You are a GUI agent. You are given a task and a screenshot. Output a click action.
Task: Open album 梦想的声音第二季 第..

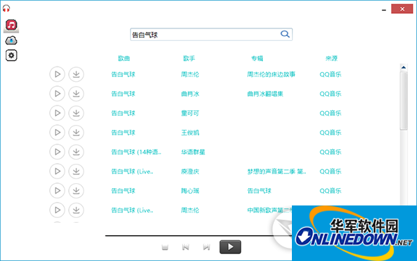(x=277, y=171)
